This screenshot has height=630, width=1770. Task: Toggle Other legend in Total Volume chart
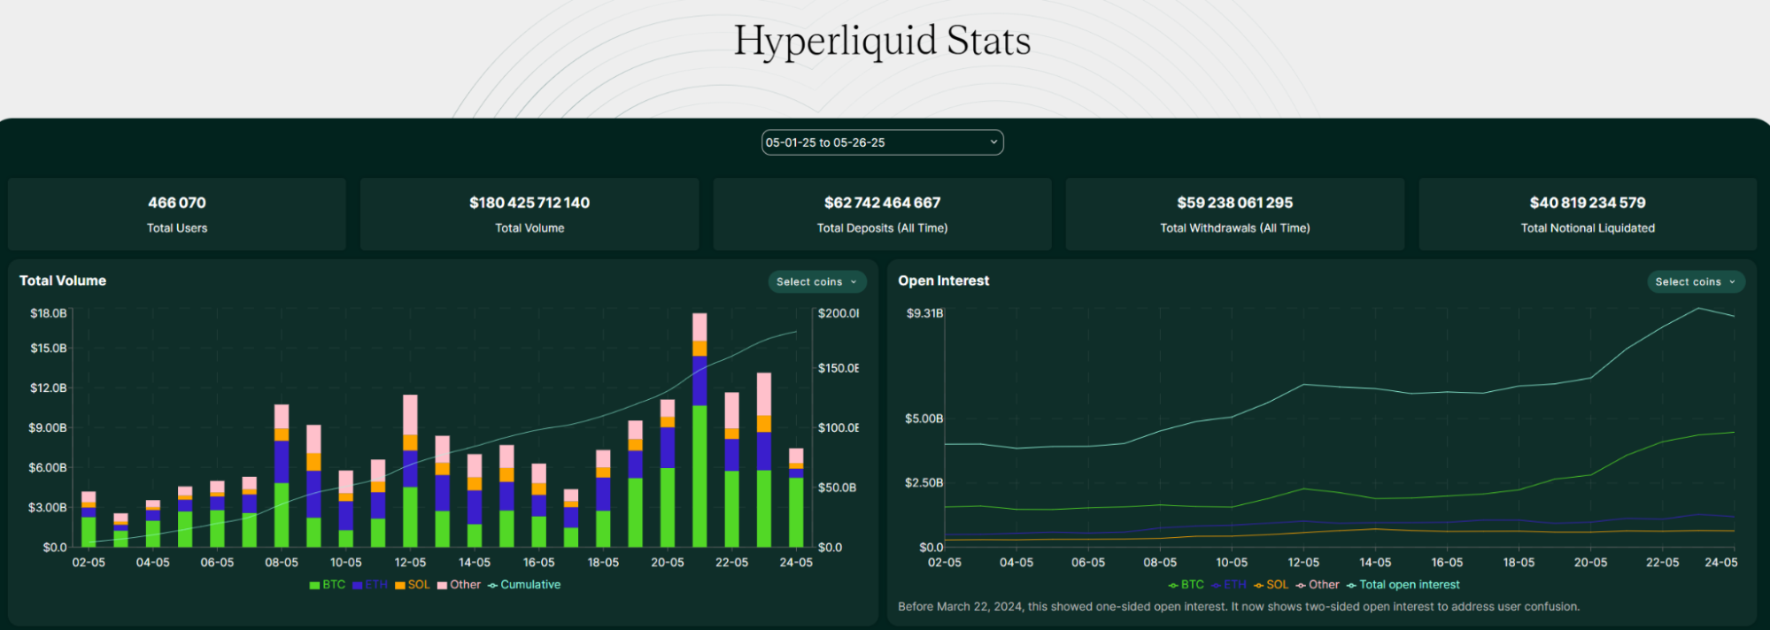(x=459, y=585)
